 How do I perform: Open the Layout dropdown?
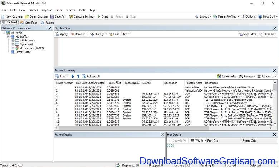pyautogui.click(x=203, y=16)
